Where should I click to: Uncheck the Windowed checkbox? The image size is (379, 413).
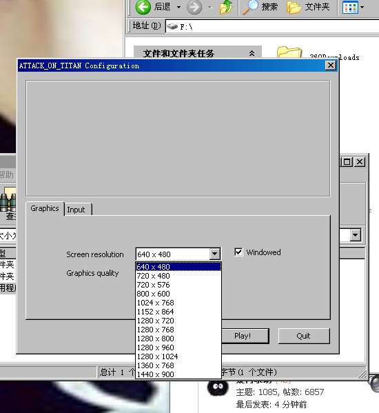pyautogui.click(x=238, y=252)
